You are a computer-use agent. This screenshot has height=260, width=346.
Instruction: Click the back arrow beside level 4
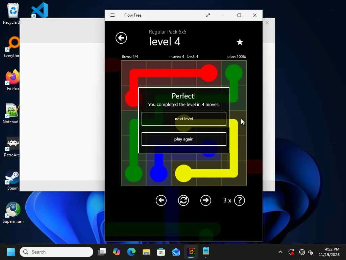pyautogui.click(x=121, y=38)
